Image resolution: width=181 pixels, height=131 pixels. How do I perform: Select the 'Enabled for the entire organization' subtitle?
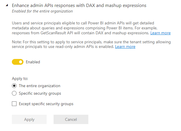click(x=42, y=11)
